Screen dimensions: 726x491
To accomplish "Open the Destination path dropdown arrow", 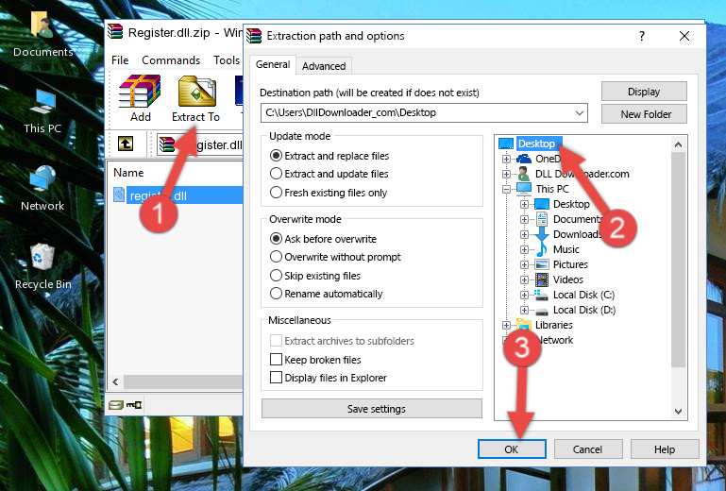I will click(x=580, y=113).
